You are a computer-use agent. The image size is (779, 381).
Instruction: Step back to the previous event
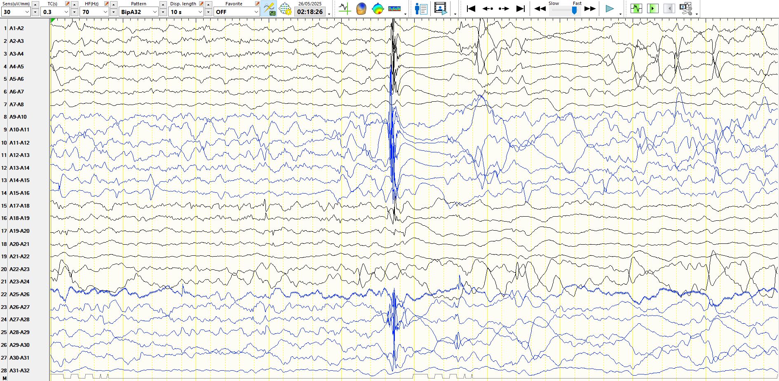click(x=488, y=8)
